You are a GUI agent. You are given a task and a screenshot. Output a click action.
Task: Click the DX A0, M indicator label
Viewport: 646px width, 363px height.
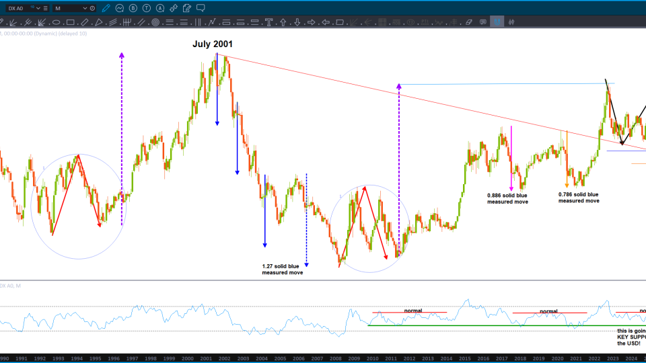10,286
